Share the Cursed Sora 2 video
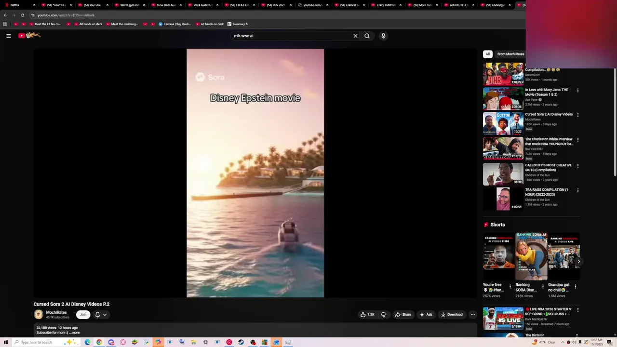Screen dimensions: 617x347 point(403,315)
